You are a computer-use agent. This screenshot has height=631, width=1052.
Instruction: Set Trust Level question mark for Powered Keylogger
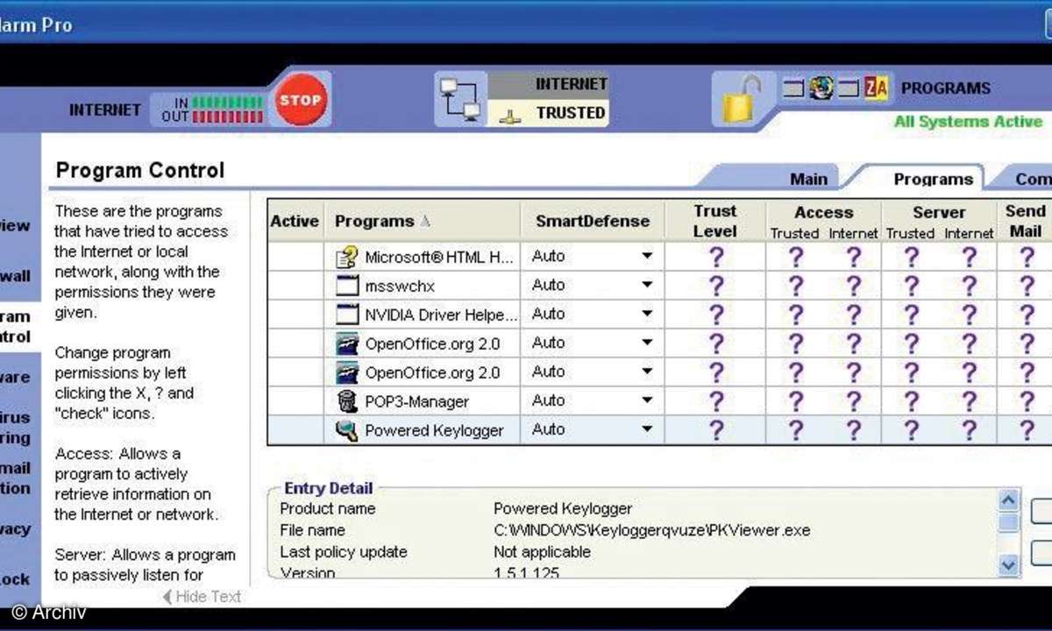click(x=716, y=430)
